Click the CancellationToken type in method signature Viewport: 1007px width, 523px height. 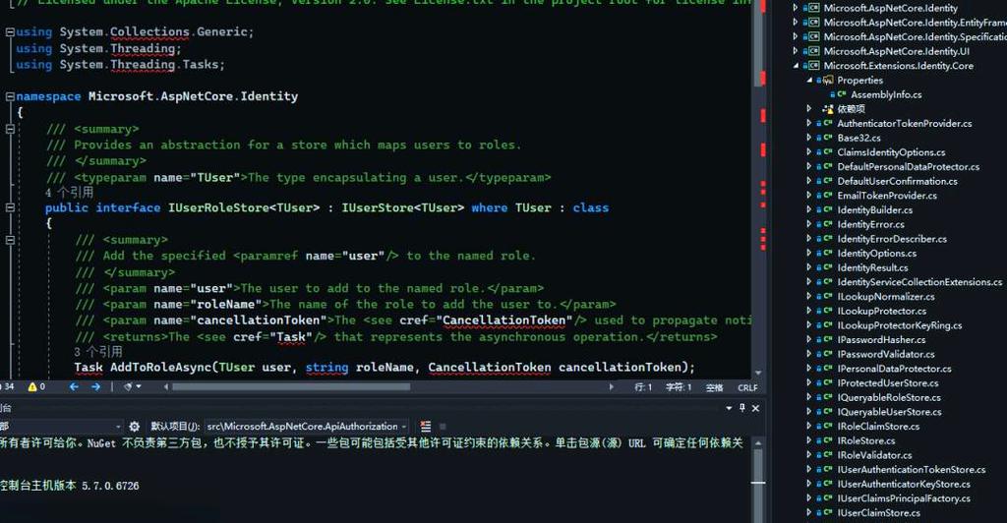(490, 367)
